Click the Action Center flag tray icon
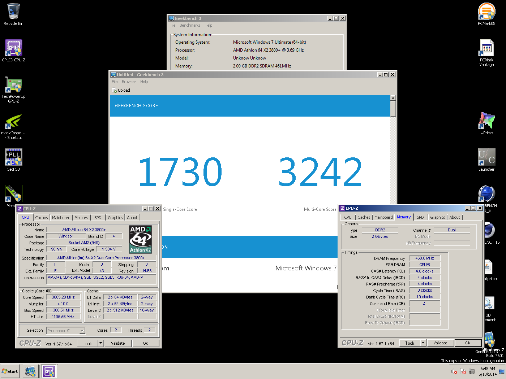This screenshot has height=379, width=506. 463,371
